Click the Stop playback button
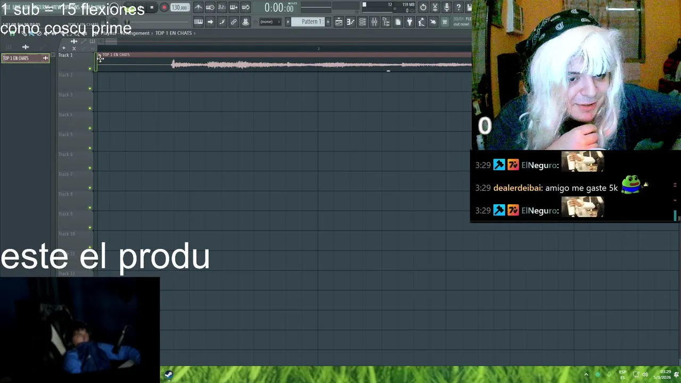Image resolution: width=681 pixels, height=383 pixels. tap(152, 7)
